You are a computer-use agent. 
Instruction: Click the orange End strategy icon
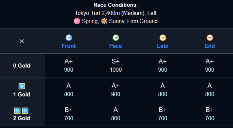point(210,38)
